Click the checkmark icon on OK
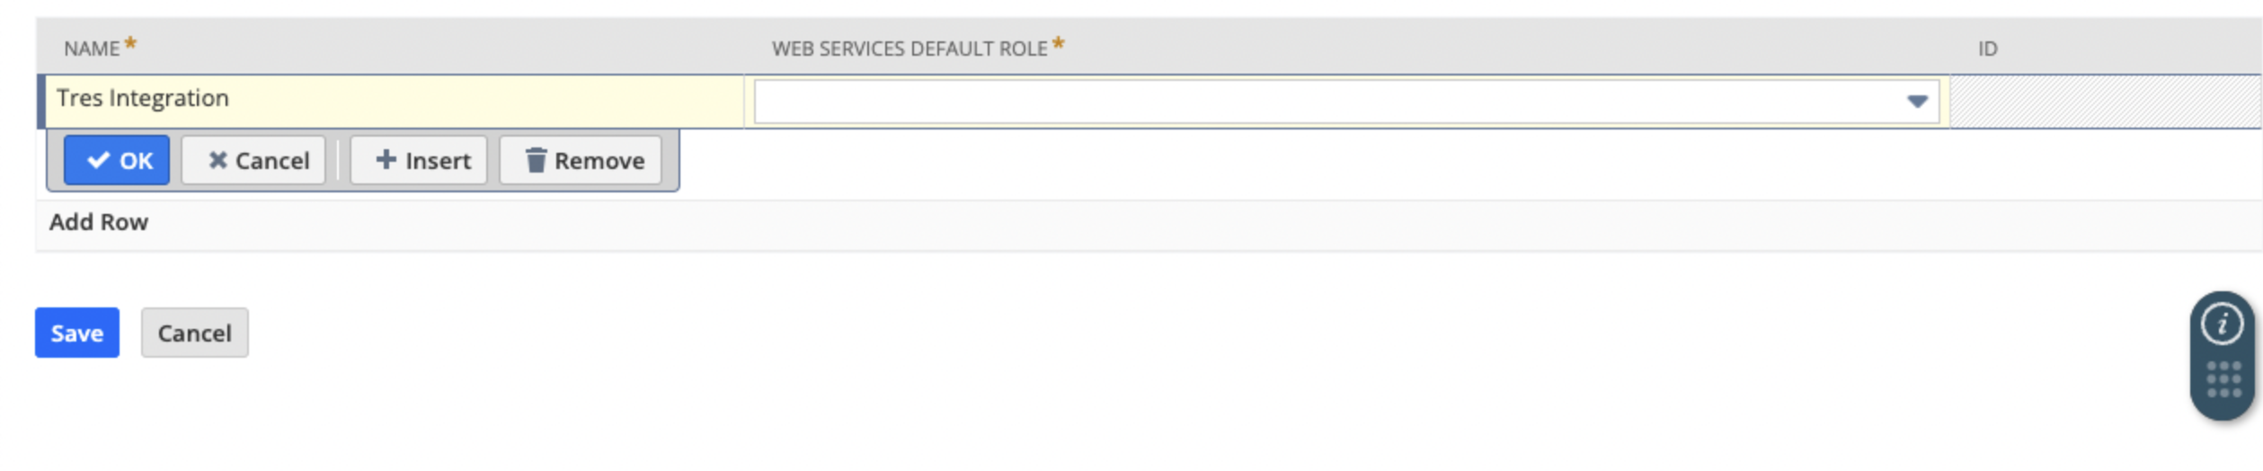This screenshot has height=471, width=2263. (x=98, y=160)
